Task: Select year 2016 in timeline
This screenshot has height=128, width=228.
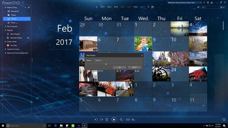Action: coord(136,7)
